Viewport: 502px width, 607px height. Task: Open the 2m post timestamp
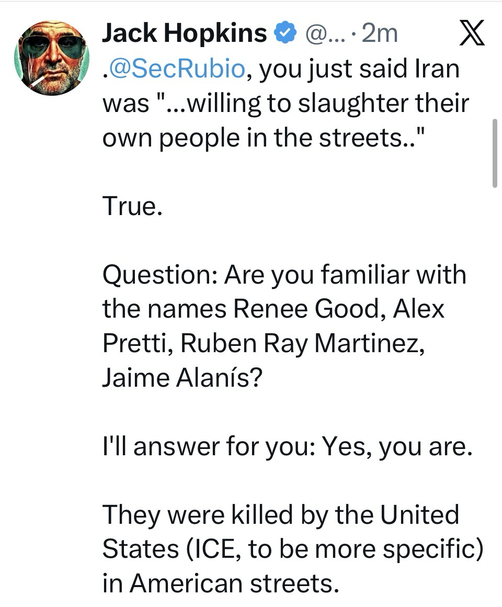click(380, 34)
